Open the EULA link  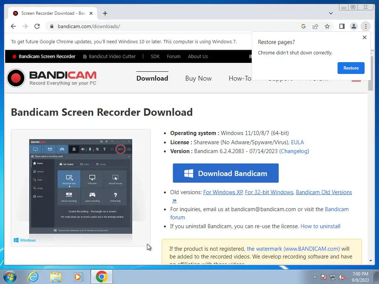tap(297, 142)
